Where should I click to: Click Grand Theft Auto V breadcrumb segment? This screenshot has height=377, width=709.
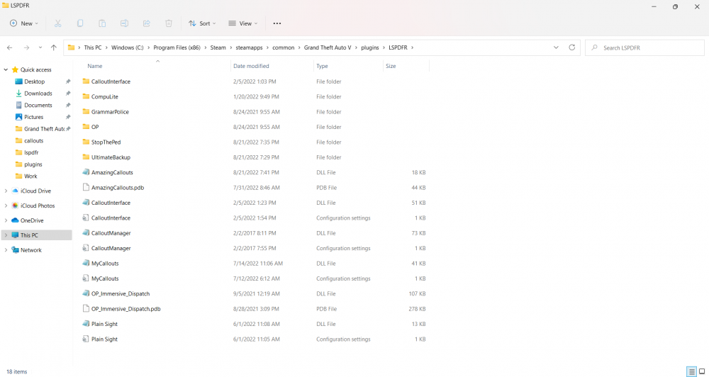coord(328,47)
